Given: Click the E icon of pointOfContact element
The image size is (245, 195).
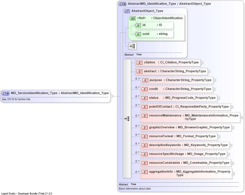Looking at the screenshot, I should pyautogui.click(x=144, y=107).
